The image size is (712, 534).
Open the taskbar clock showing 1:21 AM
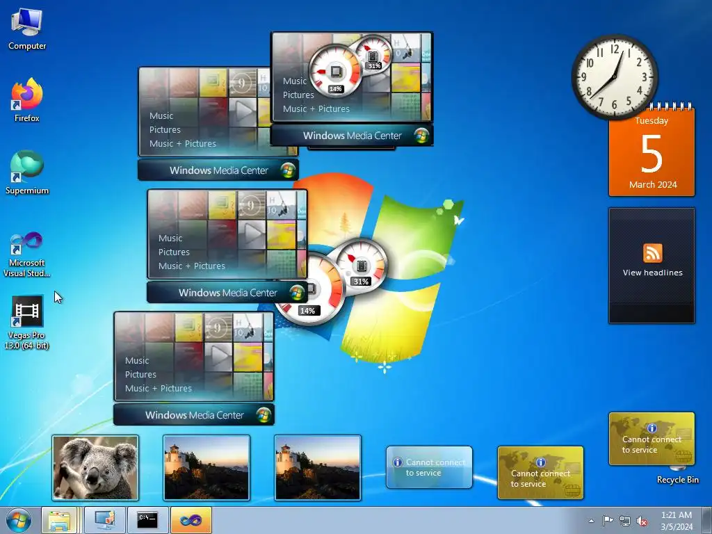click(677, 521)
